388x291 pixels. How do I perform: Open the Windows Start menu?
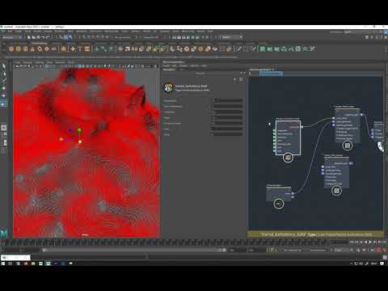3,264
